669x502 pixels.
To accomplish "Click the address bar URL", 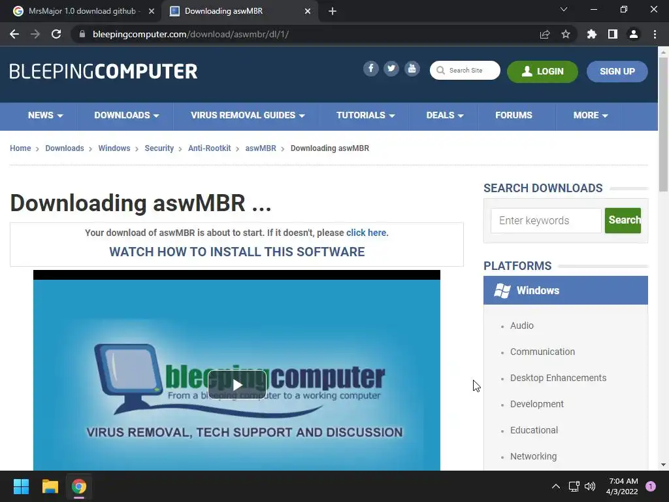I will (190, 34).
